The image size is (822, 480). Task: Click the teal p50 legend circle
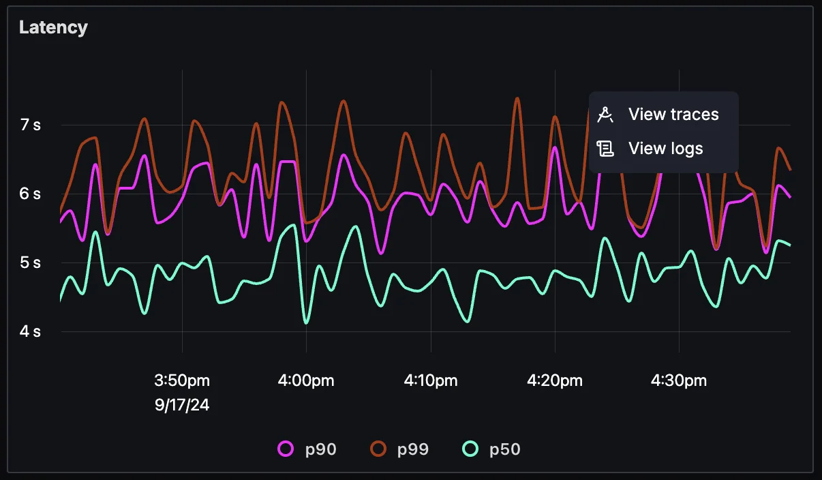pyautogui.click(x=470, y=449)
